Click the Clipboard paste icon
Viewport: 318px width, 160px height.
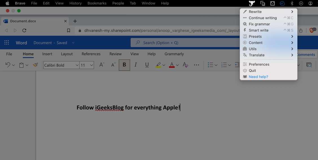[21, 65]
